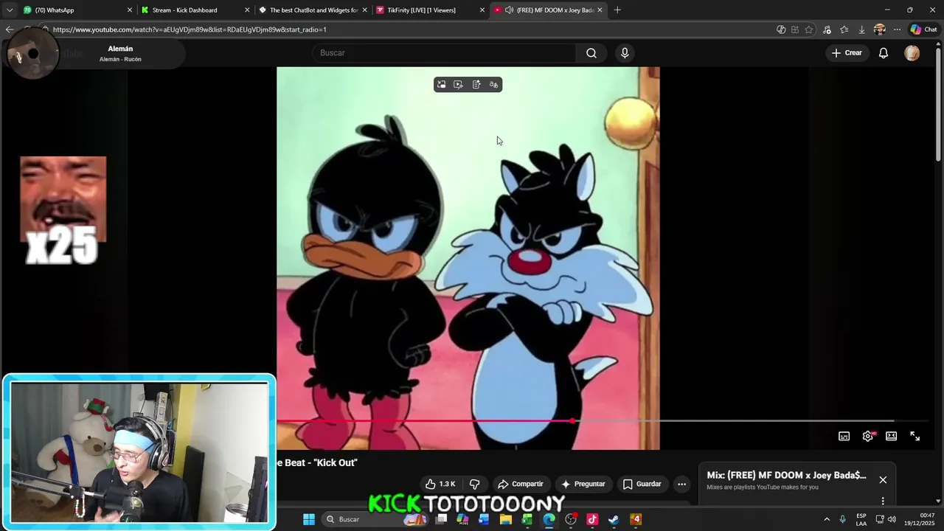Click the second icon in the video overlay toolbar

pyautogui.click(x=459, y=85)
